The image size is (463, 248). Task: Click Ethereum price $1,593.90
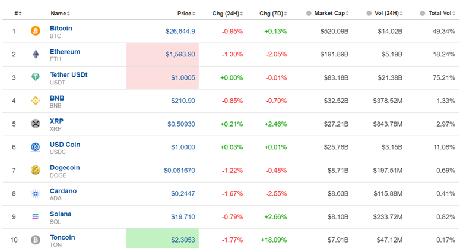(180, 54)
